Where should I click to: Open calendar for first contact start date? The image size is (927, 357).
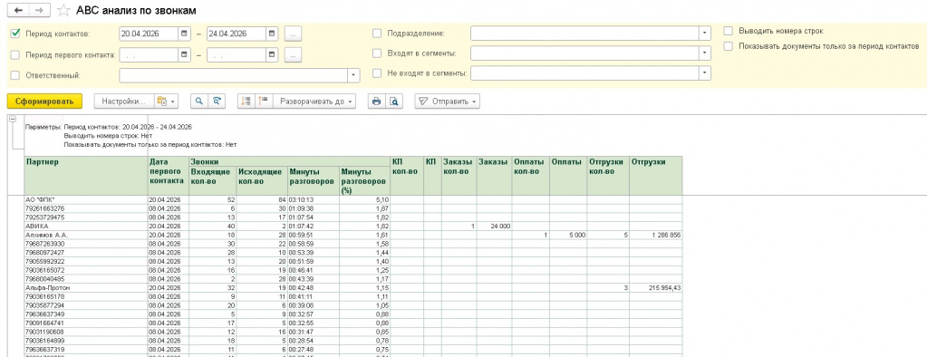point(185,55)
